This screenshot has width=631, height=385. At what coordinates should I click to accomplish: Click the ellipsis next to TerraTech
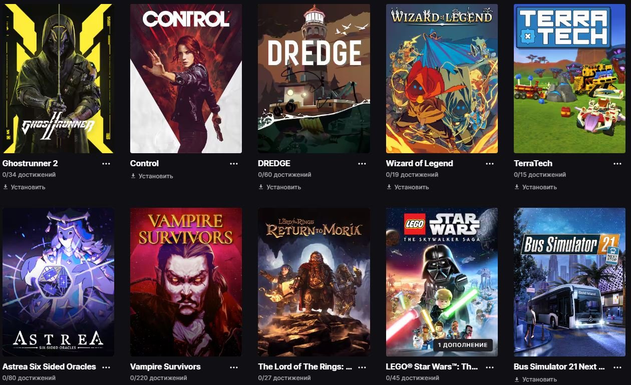tap(617, 164)
